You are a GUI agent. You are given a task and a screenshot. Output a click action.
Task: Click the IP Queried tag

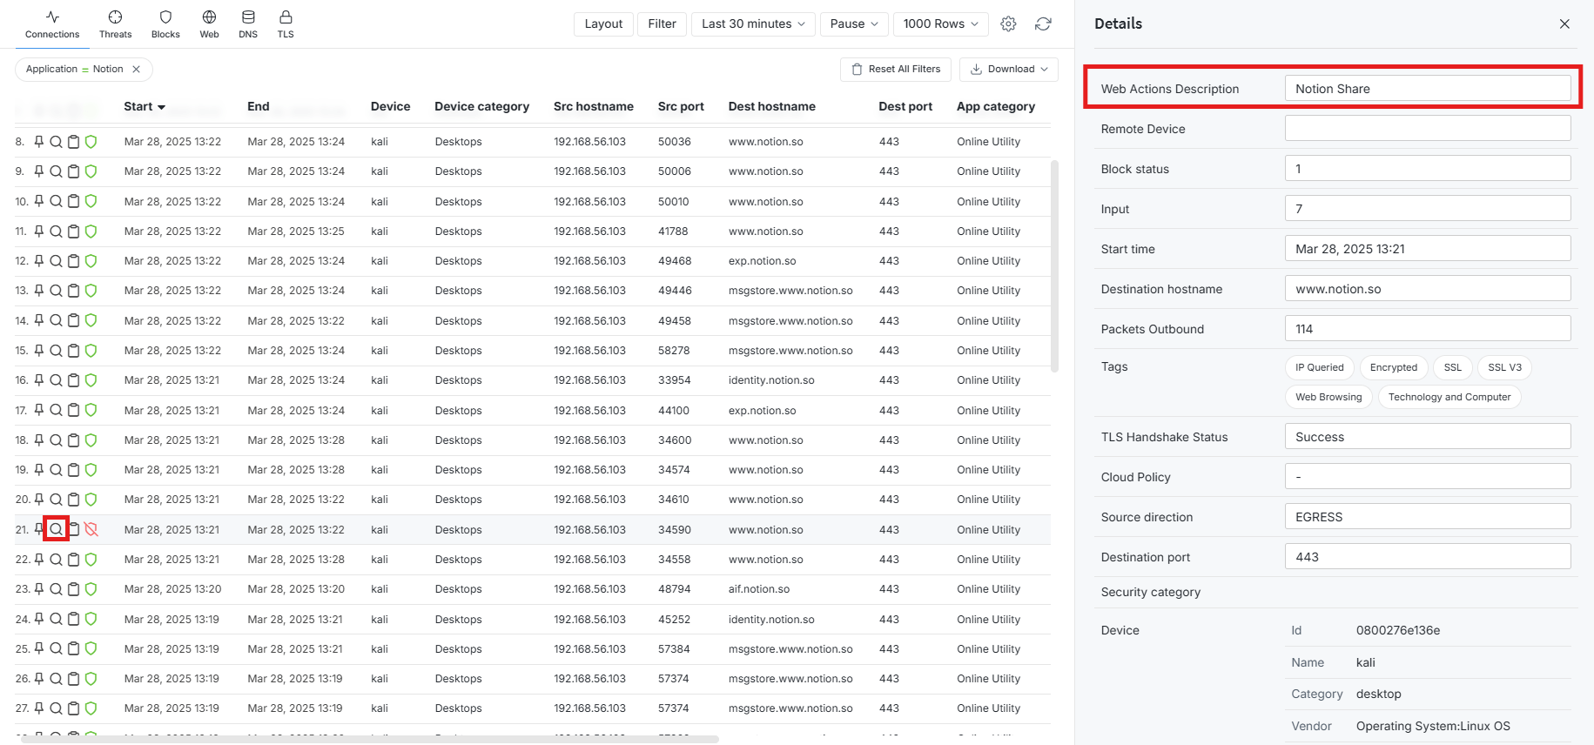(1319, 367)
